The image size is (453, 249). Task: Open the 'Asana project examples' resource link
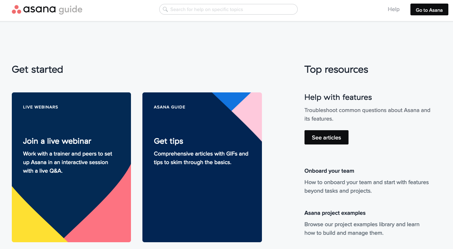[335, 213]
